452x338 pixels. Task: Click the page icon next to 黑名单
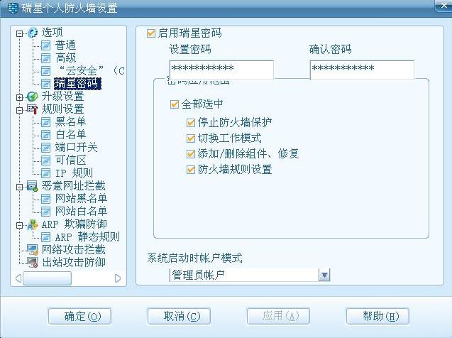[45, 122]
